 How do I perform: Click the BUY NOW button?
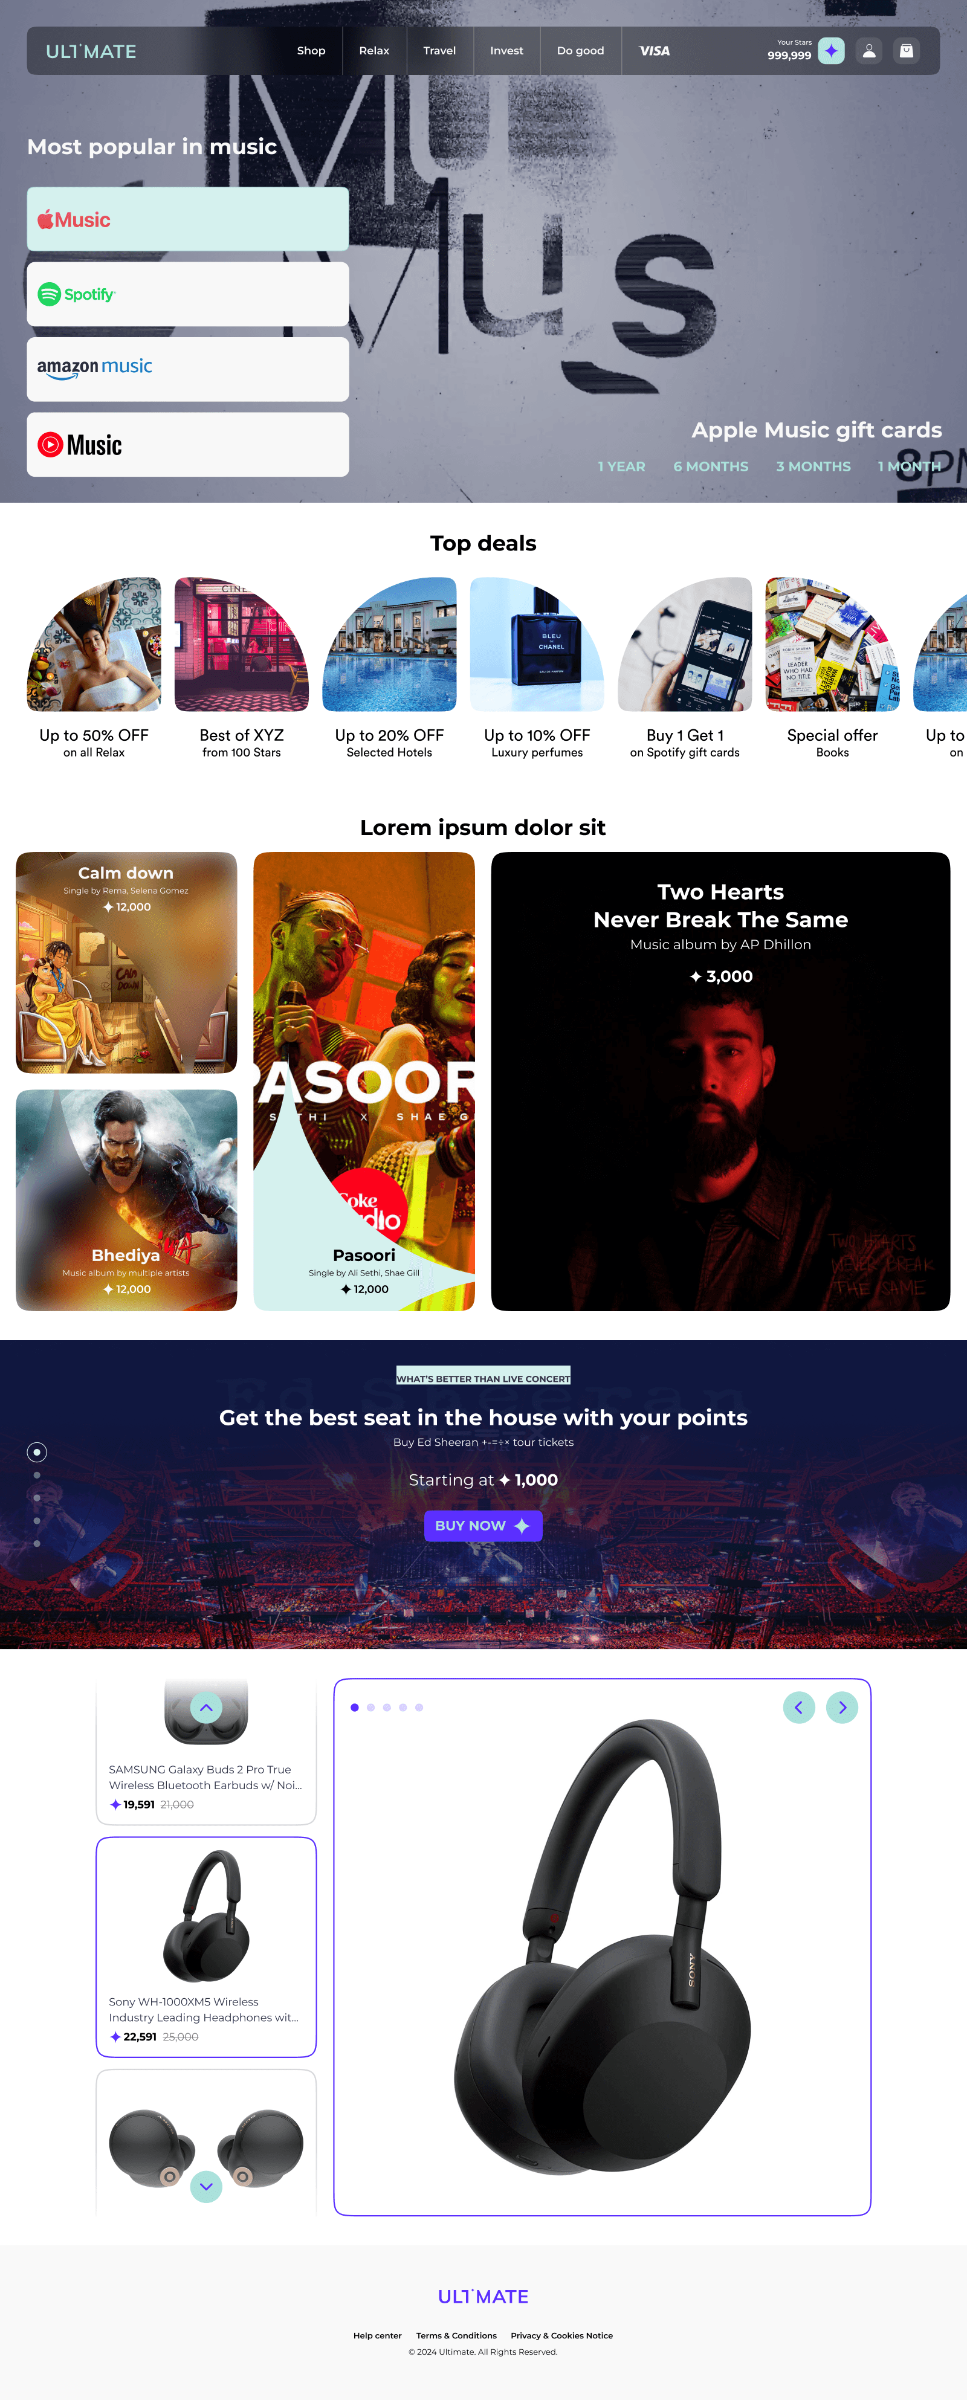tap(483, 1526)
